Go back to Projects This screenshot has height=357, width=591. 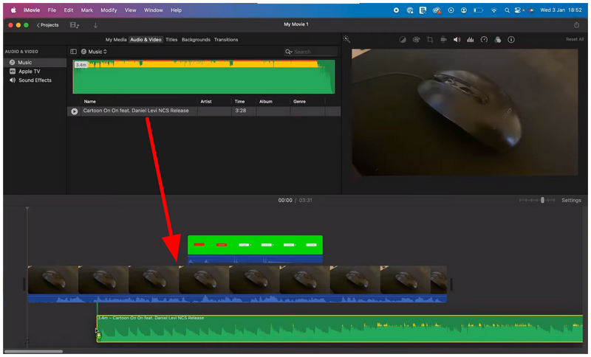47,25
